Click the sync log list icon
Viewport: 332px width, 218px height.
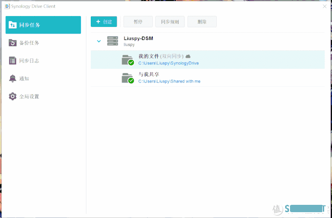pos(13,60)
